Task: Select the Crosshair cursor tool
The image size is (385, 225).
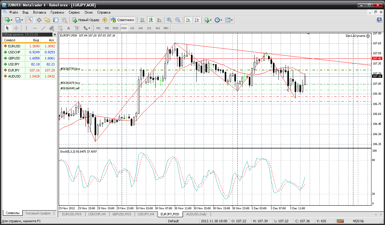Action: 16,28
